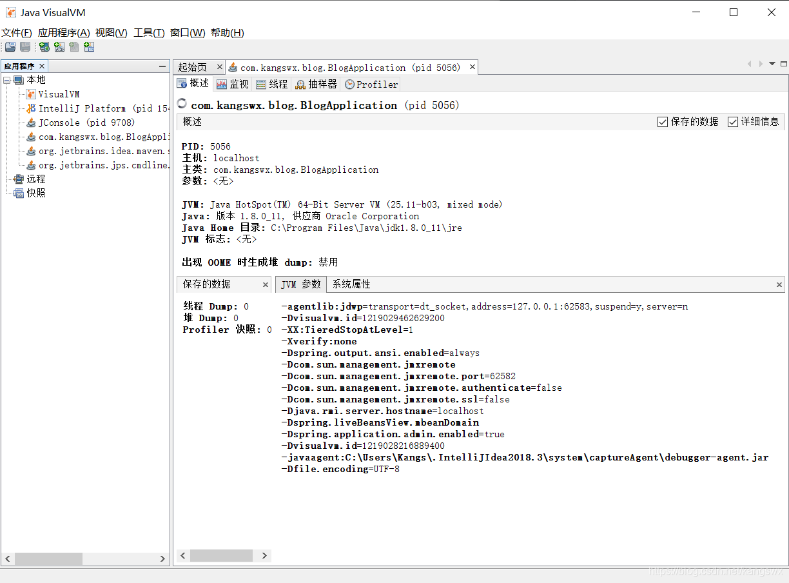
Task: Click the 线程 Dump: 0 entry
Action: pyautogui.click(x=216, y=306)
